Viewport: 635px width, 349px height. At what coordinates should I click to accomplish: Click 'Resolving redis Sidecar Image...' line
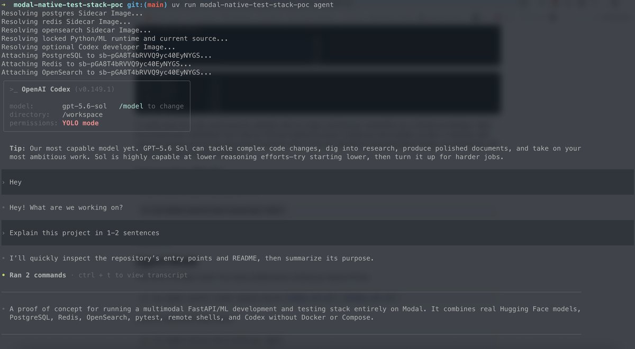tap(66, 22)
